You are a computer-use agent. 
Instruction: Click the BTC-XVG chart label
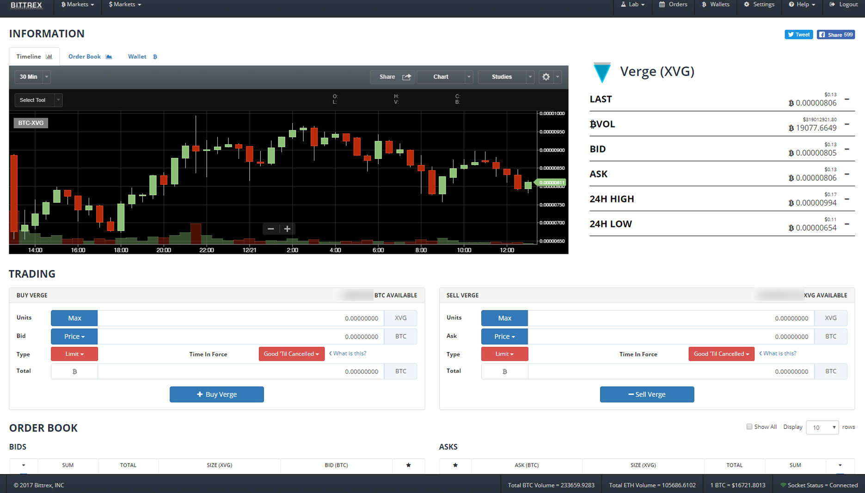31,123
